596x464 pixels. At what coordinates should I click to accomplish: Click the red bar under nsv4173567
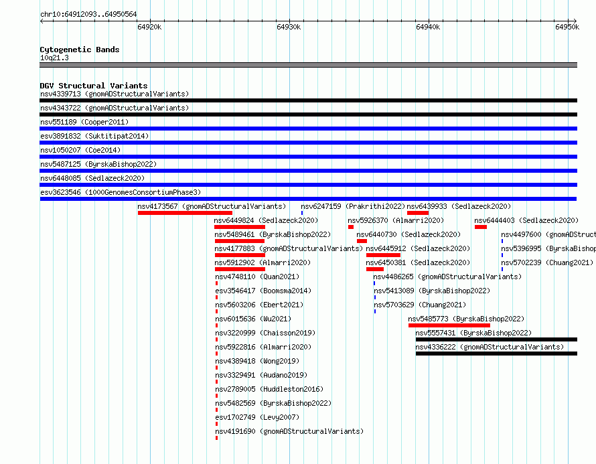pyautogui.click(x=185, y=213)
